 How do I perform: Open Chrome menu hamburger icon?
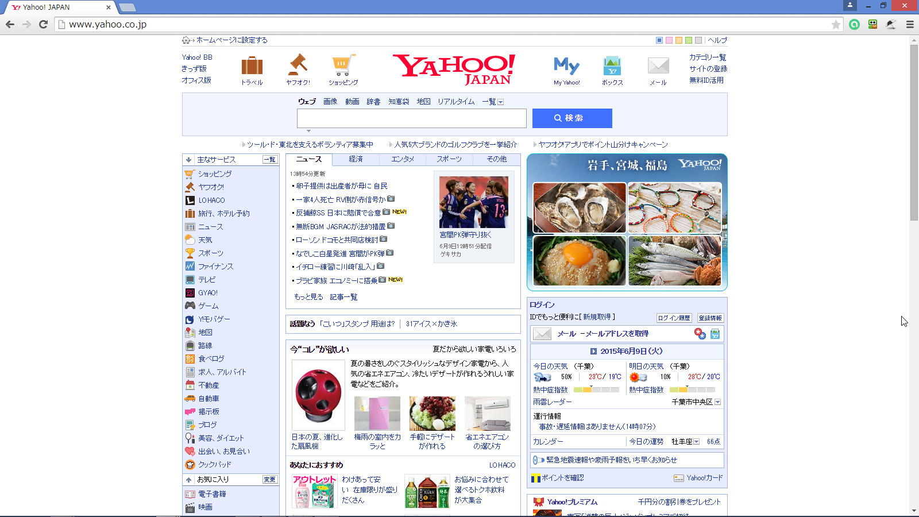click(910, 24)
